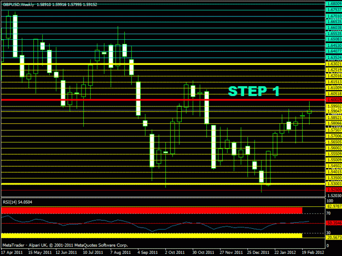Screen dimensions: 342x256
Task: Click the 4 Sep 2011 date label
Action: 148,253
